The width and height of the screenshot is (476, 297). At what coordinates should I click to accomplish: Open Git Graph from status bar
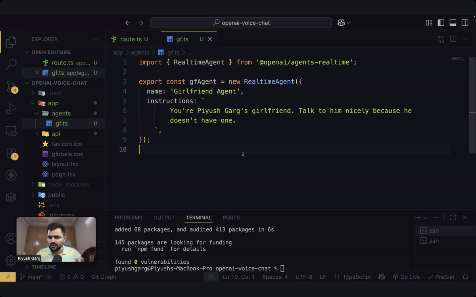tap(104, 277)
